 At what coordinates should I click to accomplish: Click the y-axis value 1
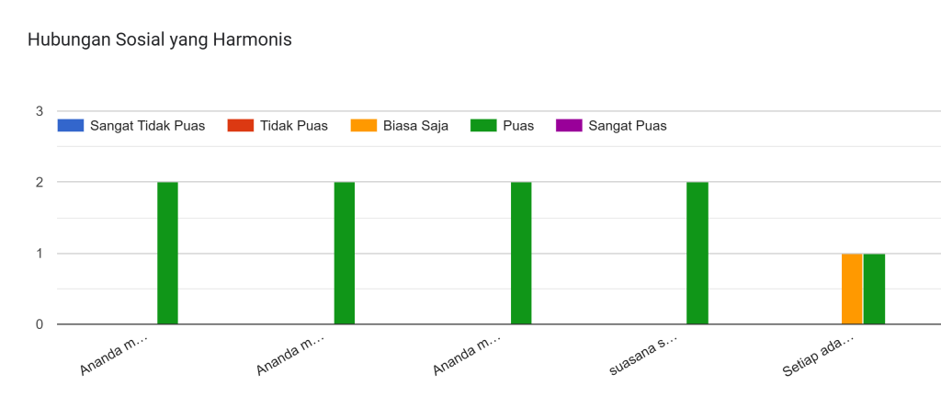40,254
